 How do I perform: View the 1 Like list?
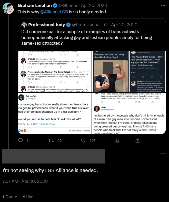pos(28,197)
